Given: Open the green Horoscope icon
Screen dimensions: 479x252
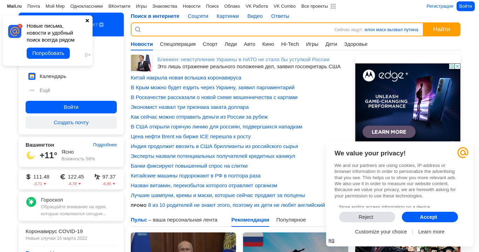Looking at the screenshot, I should click(31, 202).
